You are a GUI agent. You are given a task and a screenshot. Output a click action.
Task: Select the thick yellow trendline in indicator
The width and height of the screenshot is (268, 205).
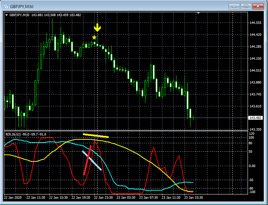[x=96, y=135]
